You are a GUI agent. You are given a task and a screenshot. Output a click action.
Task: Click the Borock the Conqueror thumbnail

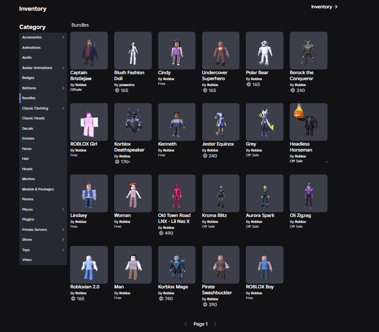tap(308, 50)
